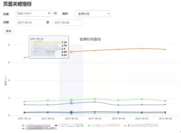The height and width of the screenshot is (133, 181).
Task: Select green data point on 2017-05-31
Action: [24, 101]
